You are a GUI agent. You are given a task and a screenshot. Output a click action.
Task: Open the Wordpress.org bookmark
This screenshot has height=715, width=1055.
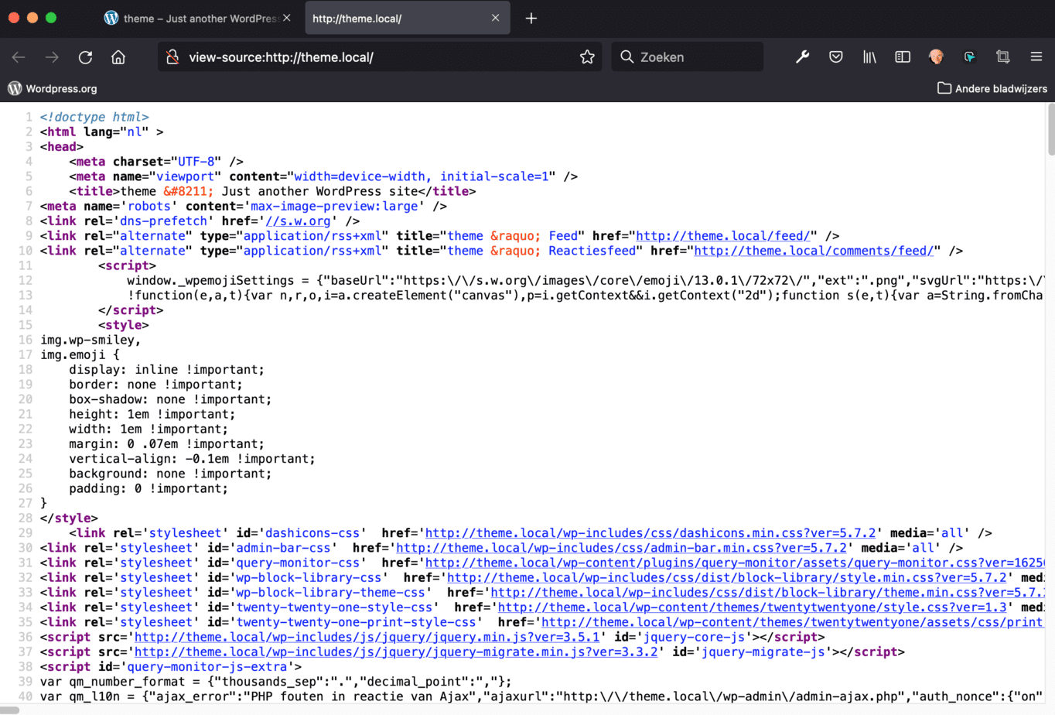[53, 88]
